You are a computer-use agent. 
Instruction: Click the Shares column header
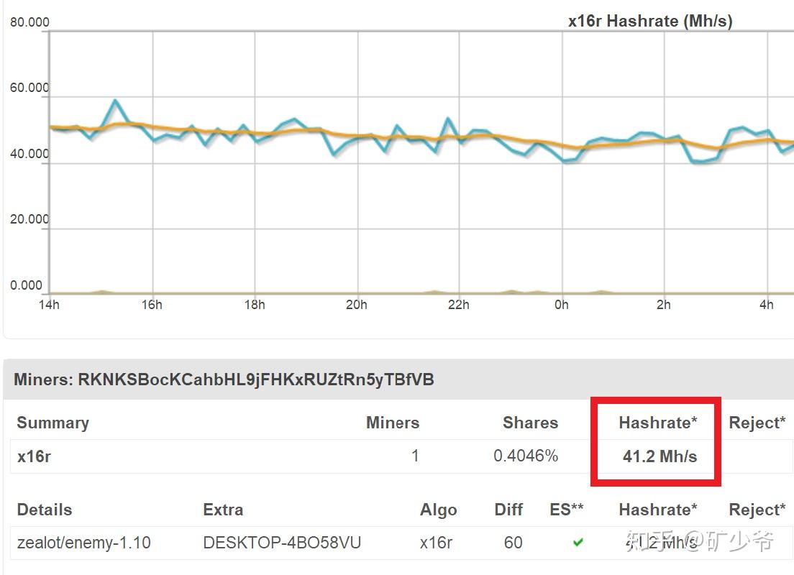tap(530, 423)
